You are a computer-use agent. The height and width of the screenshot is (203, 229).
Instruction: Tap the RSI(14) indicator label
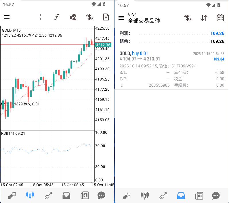[13, 133]
